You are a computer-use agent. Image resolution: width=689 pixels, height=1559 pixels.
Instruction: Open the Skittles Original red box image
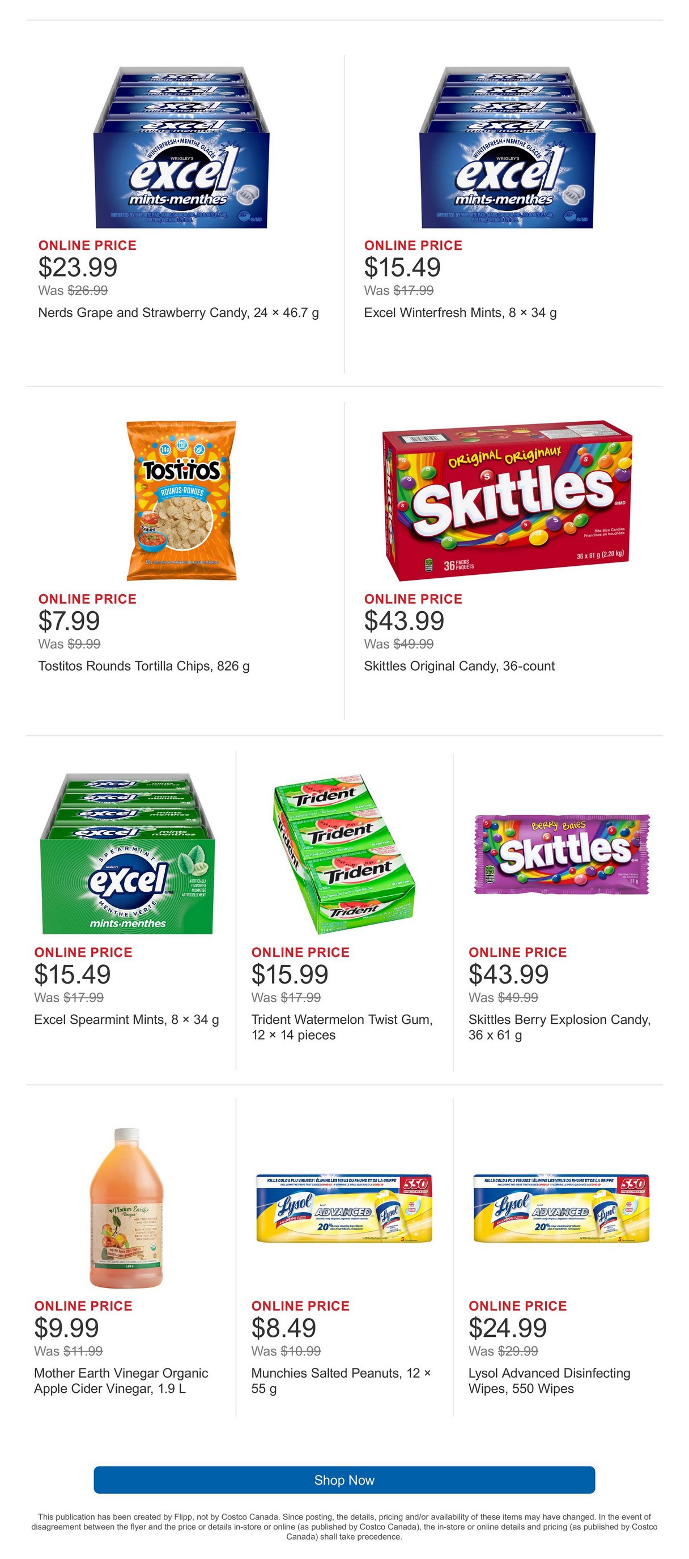[x=507, y=501]
